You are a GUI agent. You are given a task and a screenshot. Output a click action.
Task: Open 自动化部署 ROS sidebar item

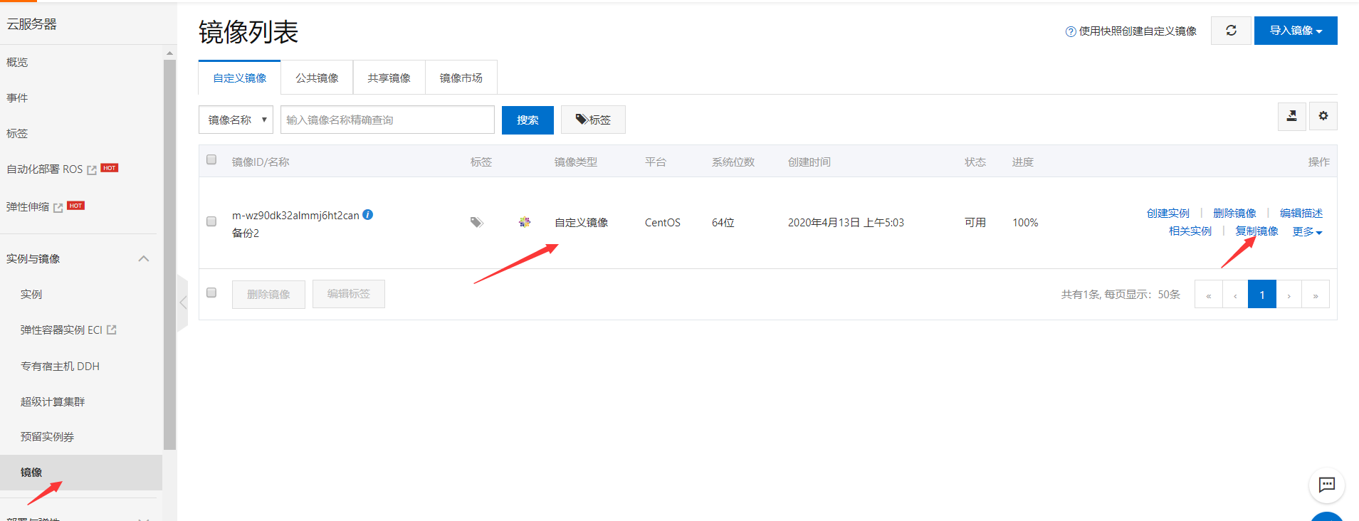[44, 169]
